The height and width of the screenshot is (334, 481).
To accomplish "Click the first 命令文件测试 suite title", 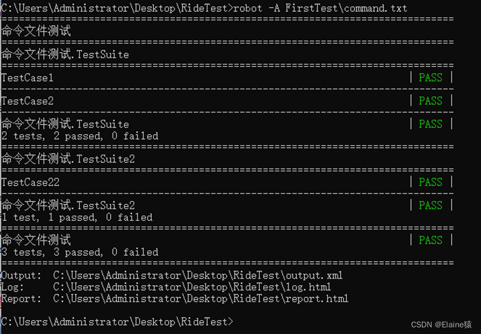I will 36,30.
